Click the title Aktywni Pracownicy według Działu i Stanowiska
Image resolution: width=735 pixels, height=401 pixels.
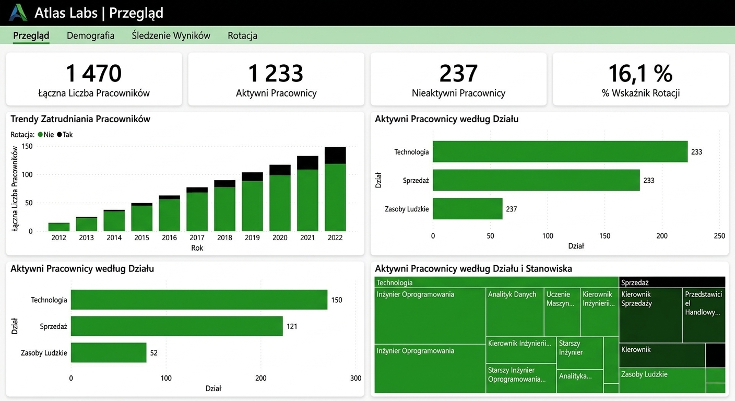473,269
